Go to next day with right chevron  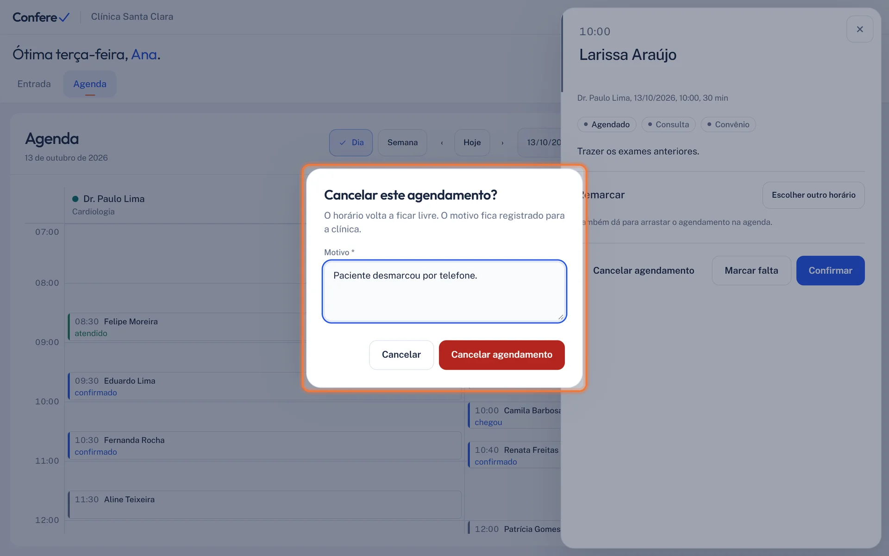502,143
